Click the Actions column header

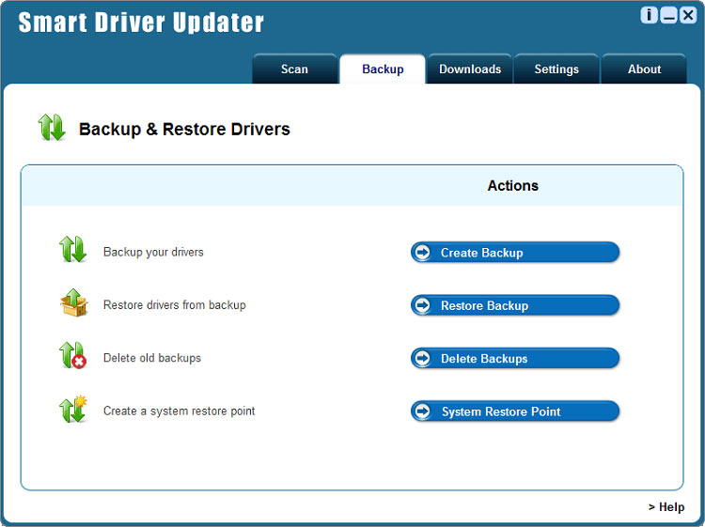513,186
